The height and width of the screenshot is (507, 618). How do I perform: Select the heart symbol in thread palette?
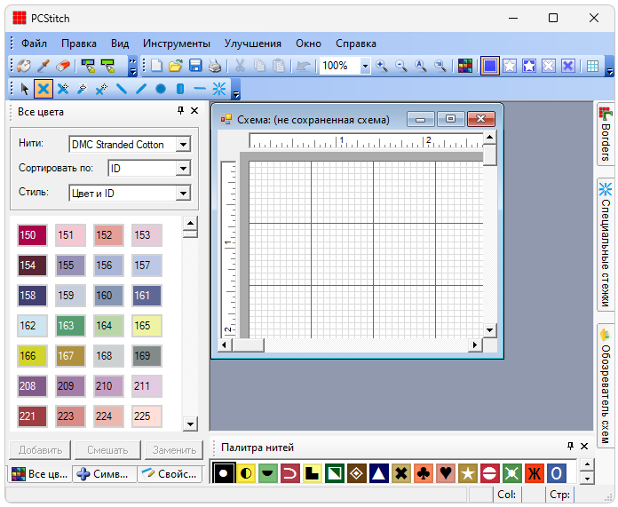(x=446, y=472)
